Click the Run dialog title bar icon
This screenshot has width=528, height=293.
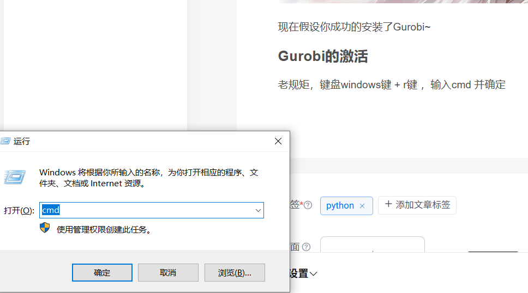pos(5,141)
